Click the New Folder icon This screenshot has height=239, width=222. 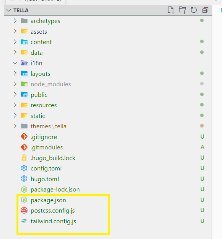click(x=182, y=10)
